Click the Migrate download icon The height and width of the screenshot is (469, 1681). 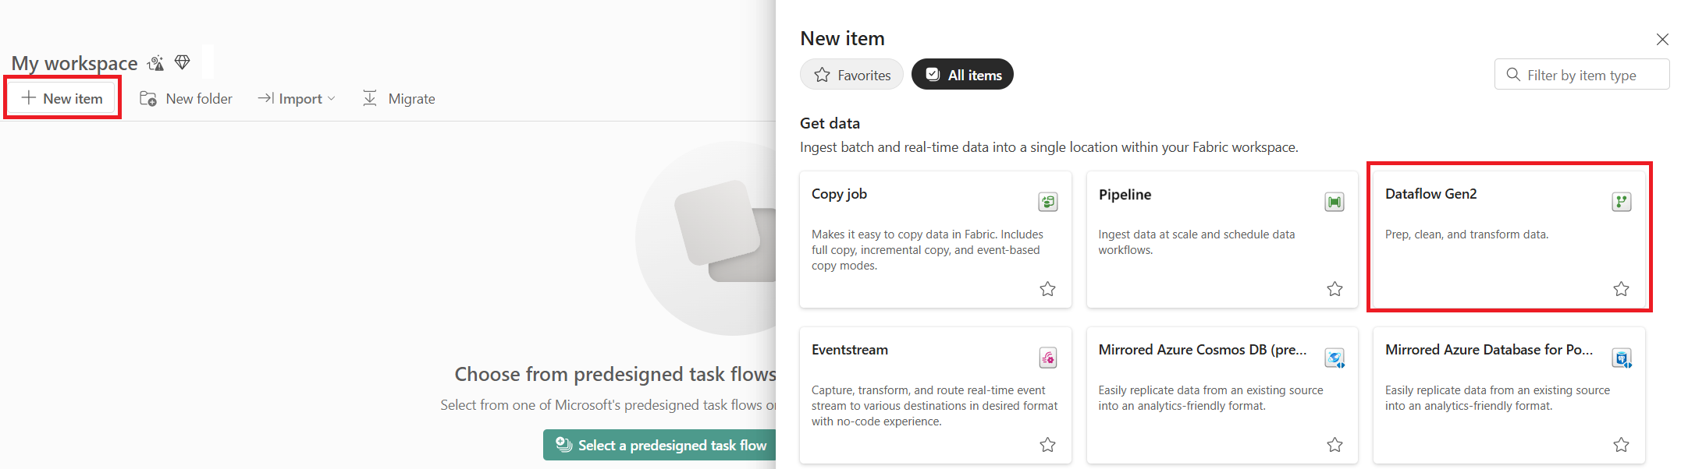pyautogui.click(x=370, y=98)
